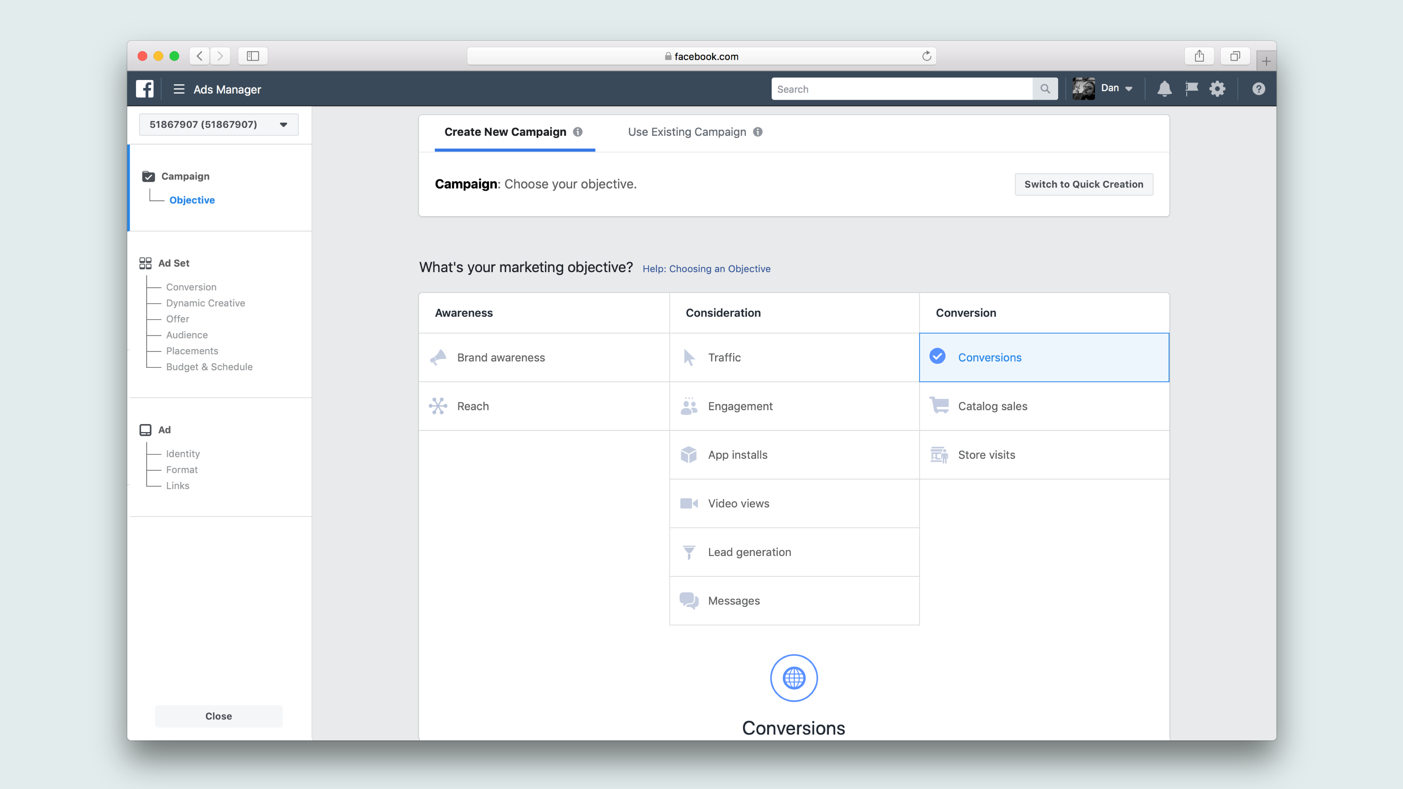Click the Lead generation funnel icon
This screenshot has height=789, width=1403.
689,552
